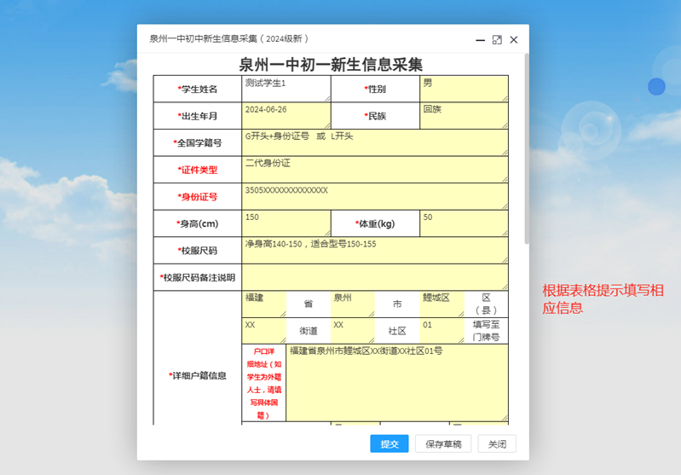Select the 身高(cm) field with value 150
The image size is (681, 475).
pyautogui.click(x=286, y=223)
